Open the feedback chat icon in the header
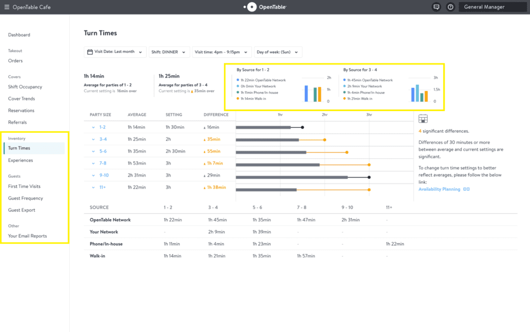530x332 pixels. tap(436, 7)
